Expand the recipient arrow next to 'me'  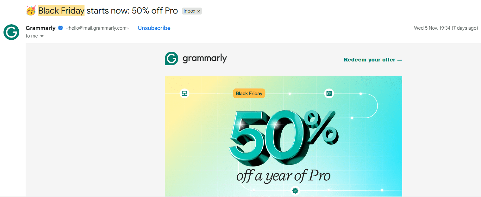click(41, 36)
